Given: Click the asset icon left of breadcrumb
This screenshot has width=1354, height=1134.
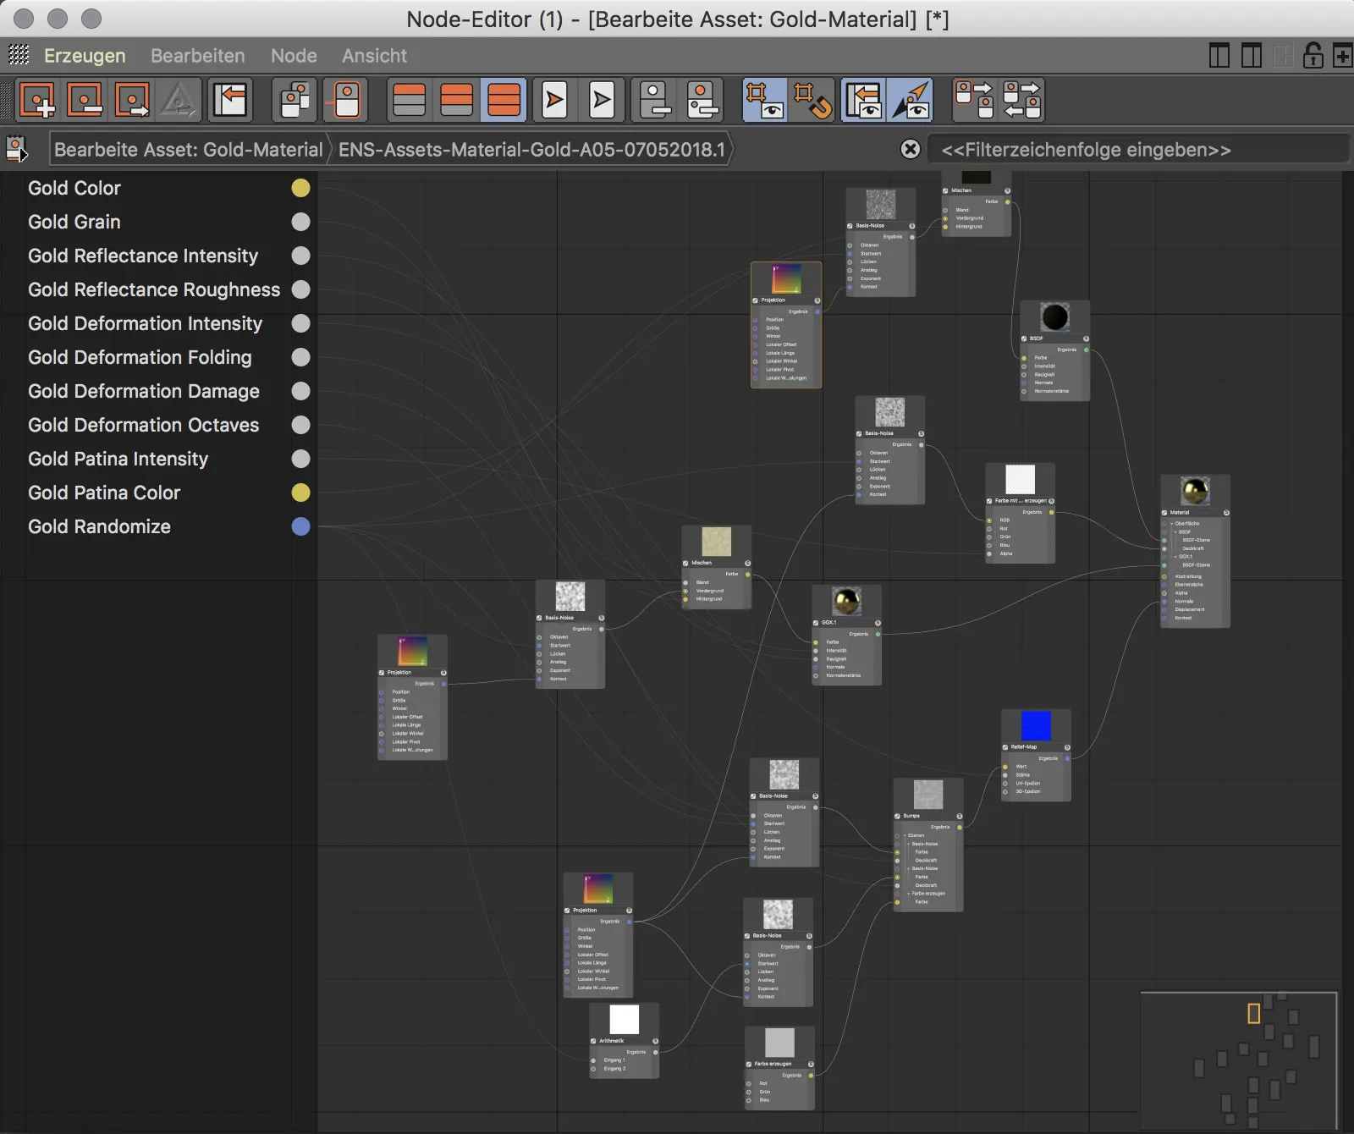Looking at the screenshot, I should (17, 149).
